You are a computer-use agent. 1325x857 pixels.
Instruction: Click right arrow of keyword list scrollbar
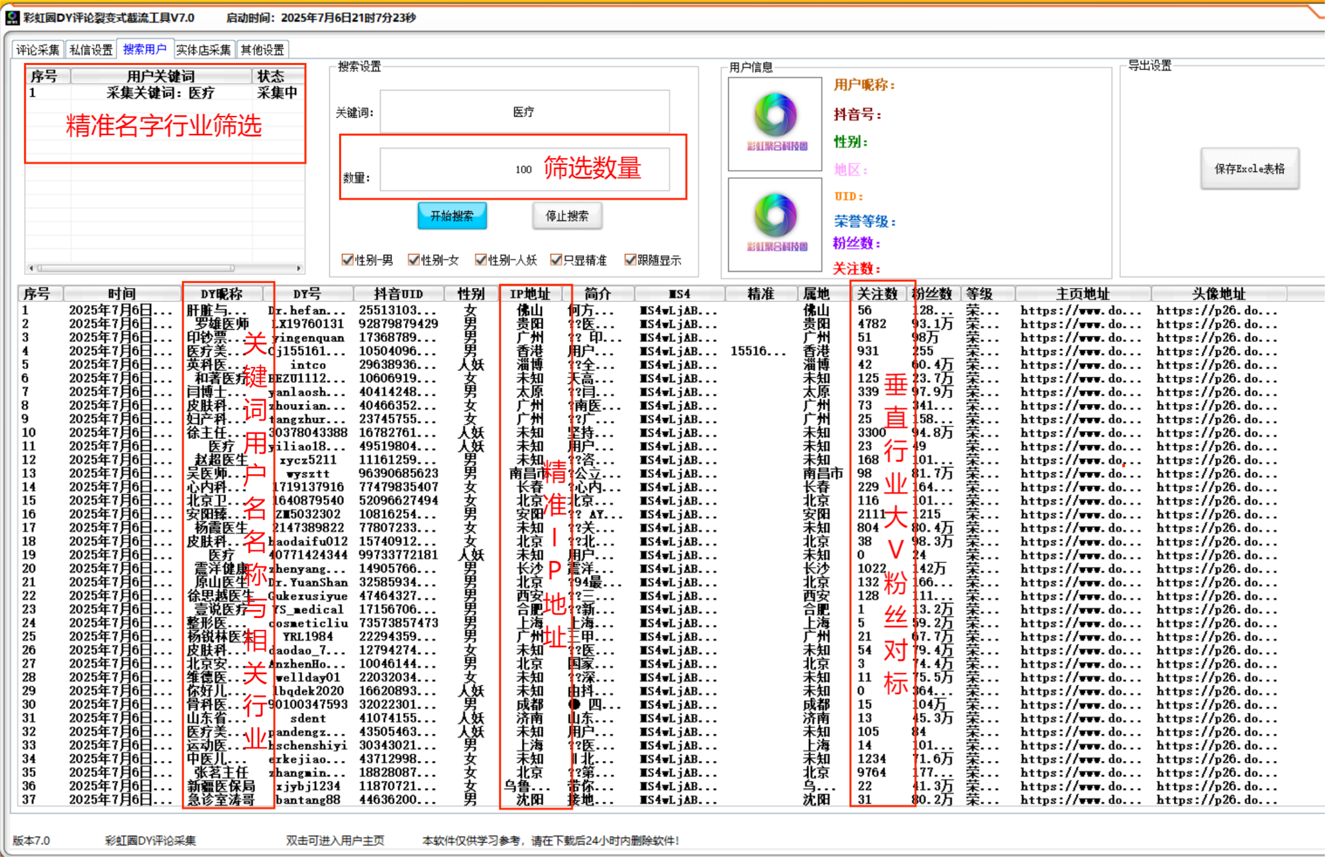(x=299, y=268)
